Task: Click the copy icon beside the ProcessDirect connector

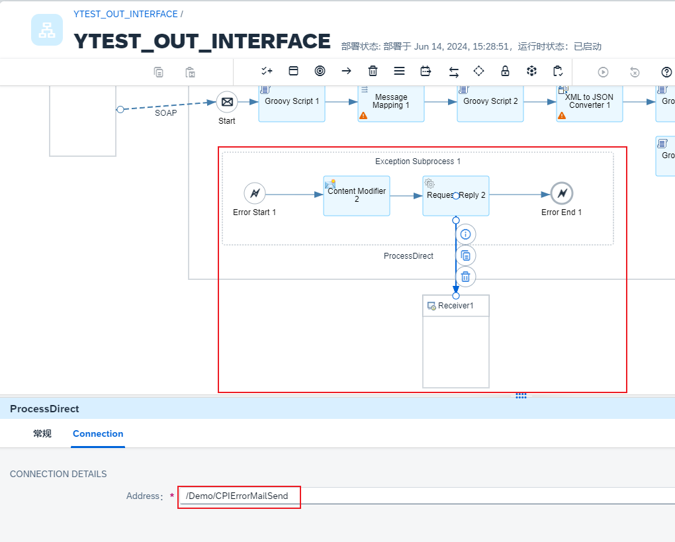Action: coord(465,255)
